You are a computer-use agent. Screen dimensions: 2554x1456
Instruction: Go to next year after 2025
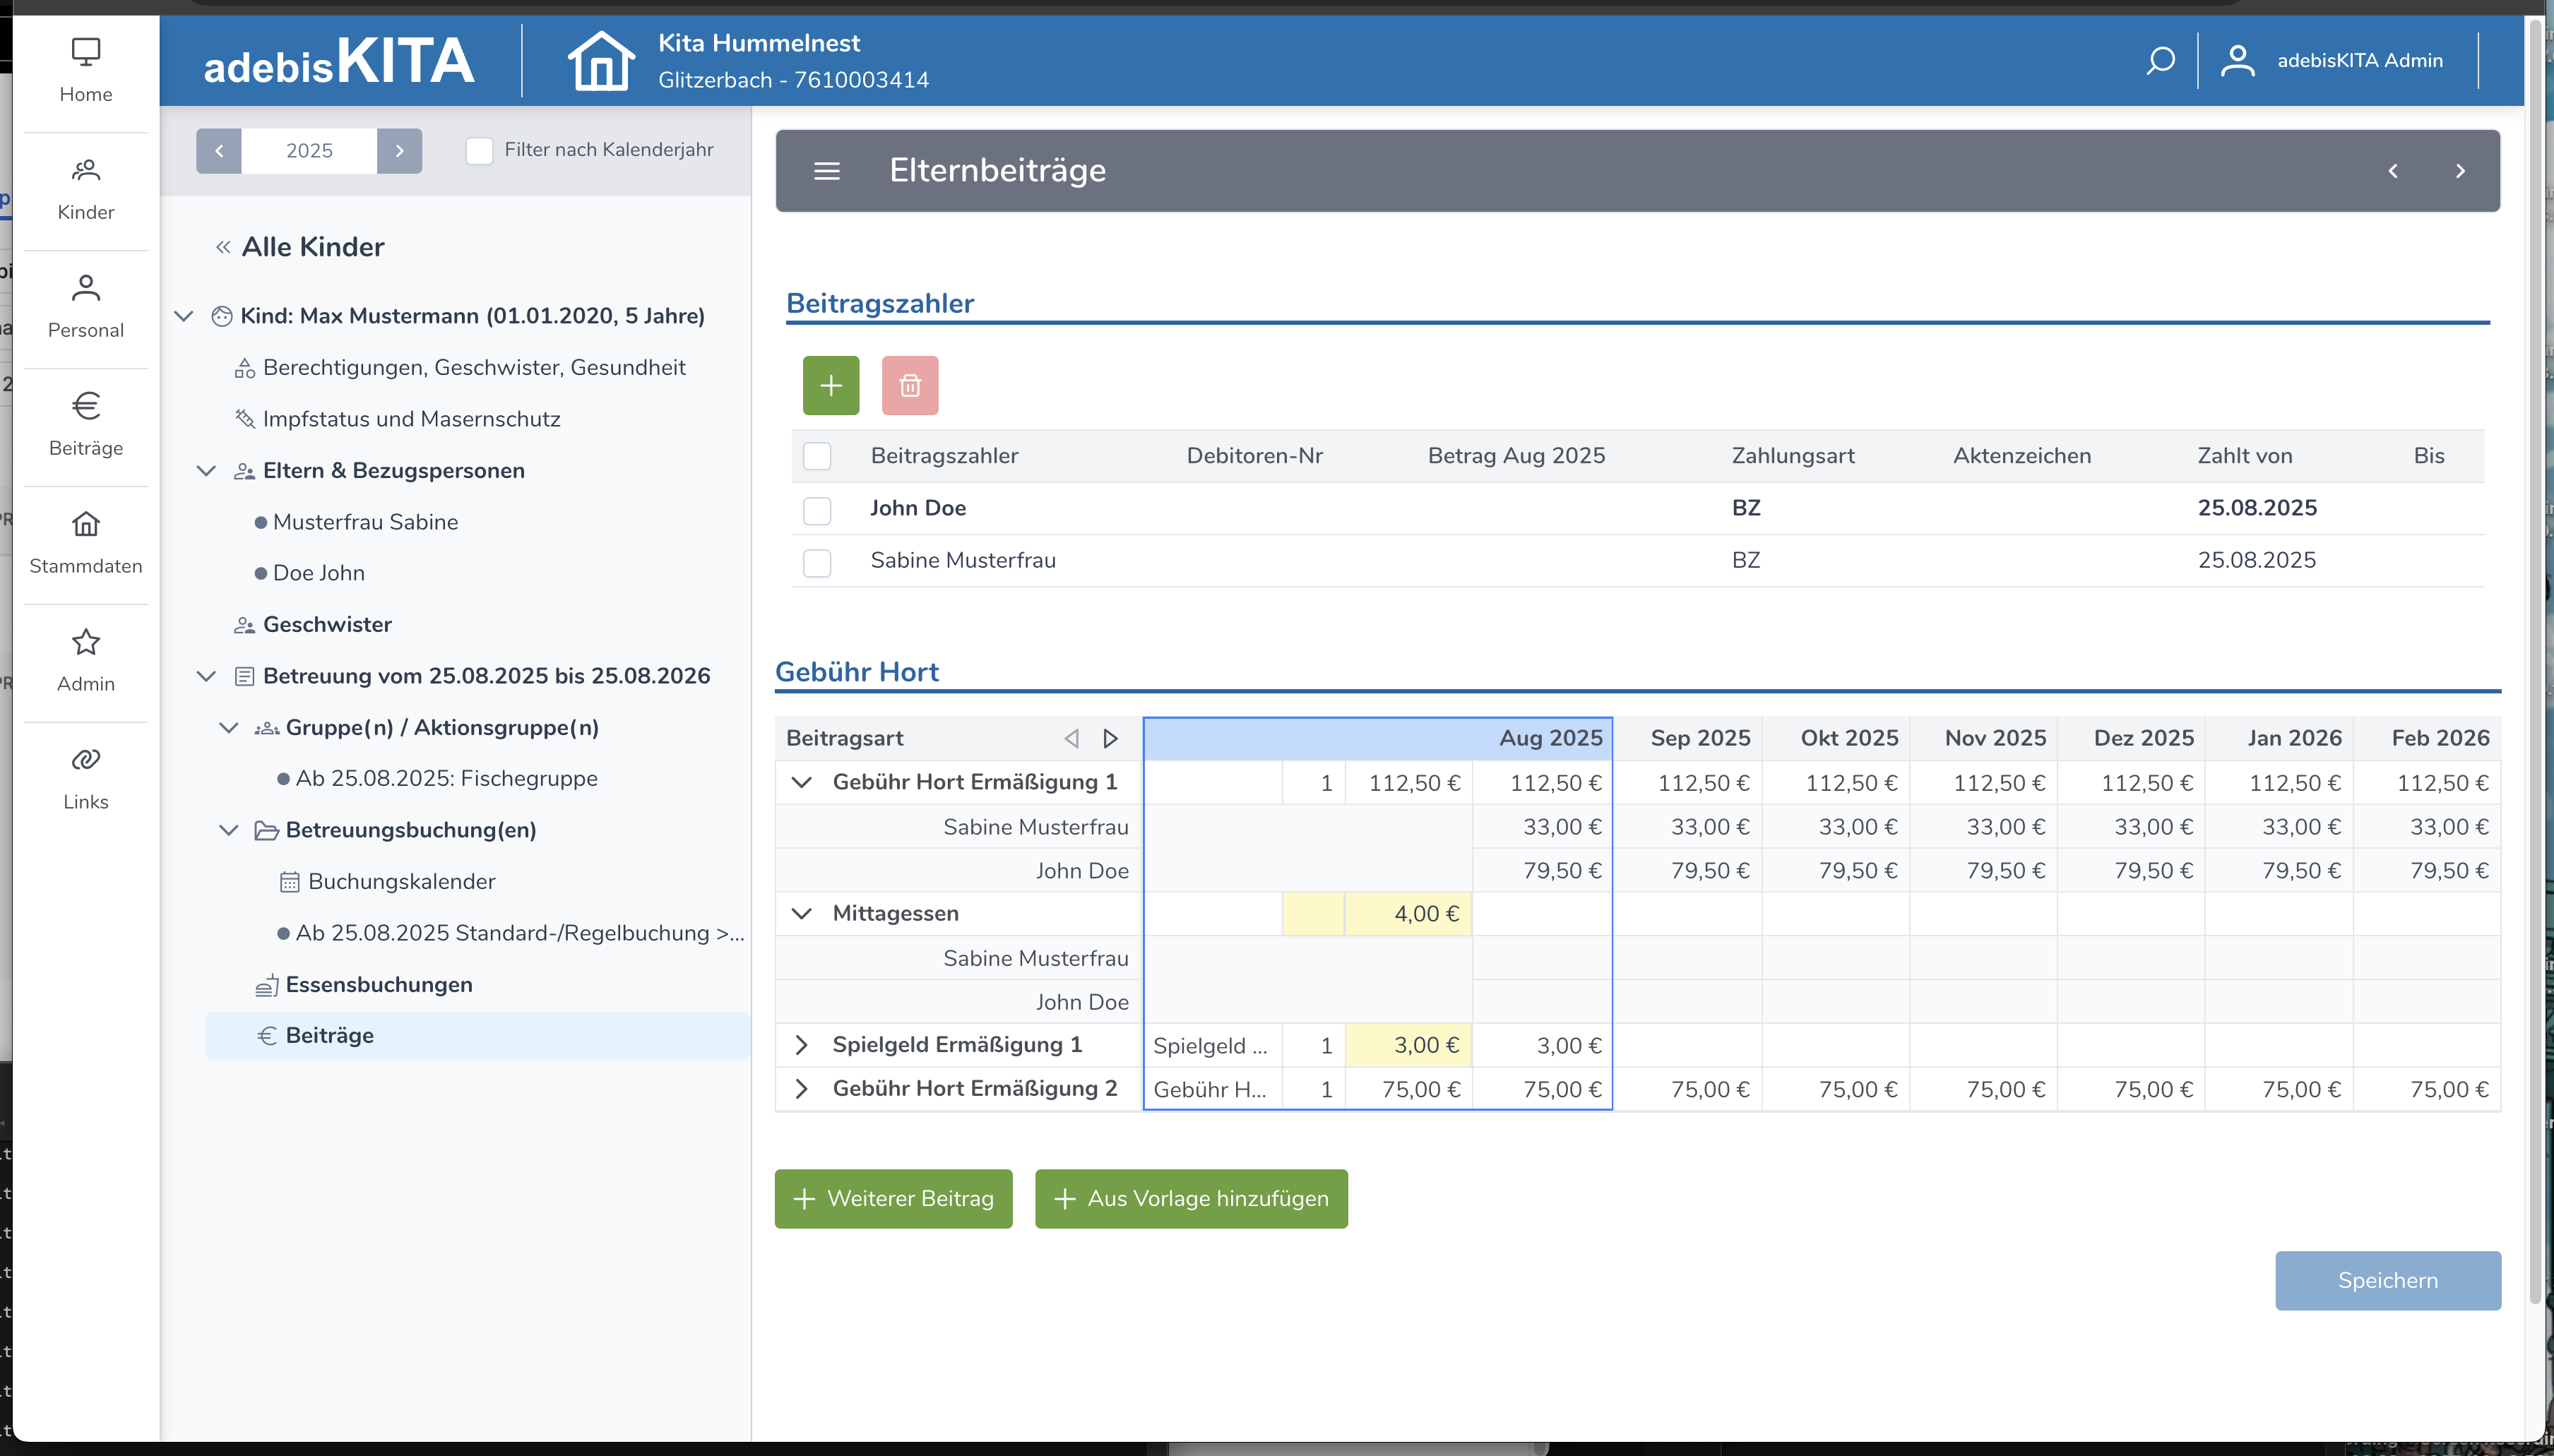point(399,151)
